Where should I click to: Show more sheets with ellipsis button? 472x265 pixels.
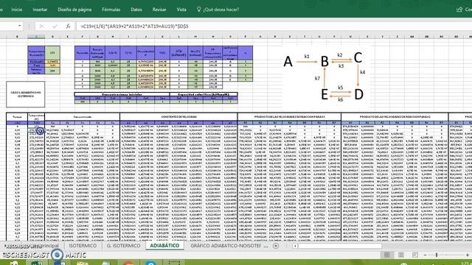click(x=265, y=246)
